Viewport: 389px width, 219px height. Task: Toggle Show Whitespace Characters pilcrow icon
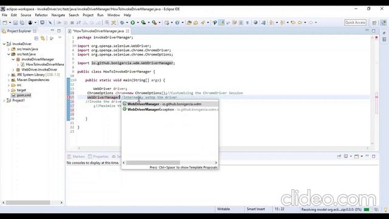pyautogui.click(x=247, y=23)
